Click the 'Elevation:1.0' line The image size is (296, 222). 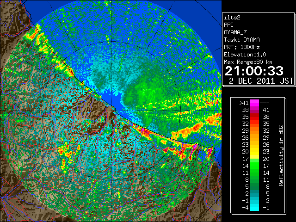tap(245, 55)
